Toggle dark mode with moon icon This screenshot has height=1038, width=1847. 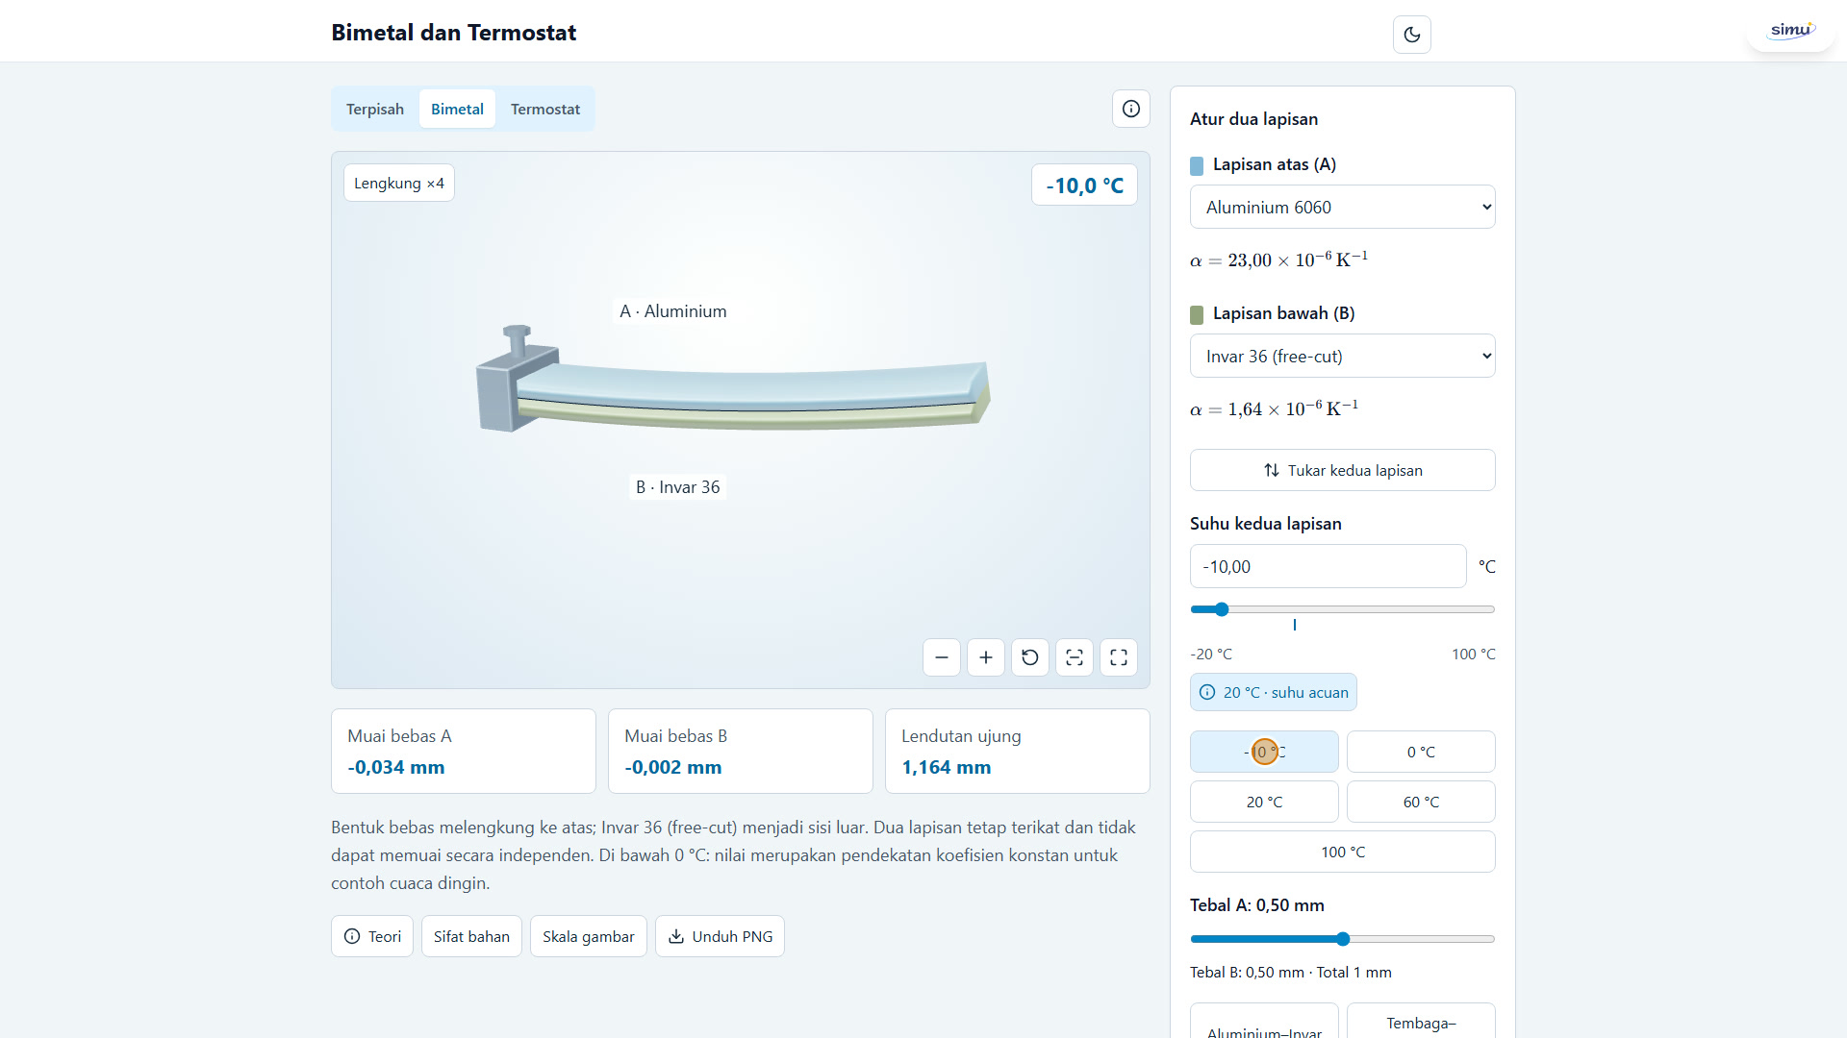[1411, 35]
